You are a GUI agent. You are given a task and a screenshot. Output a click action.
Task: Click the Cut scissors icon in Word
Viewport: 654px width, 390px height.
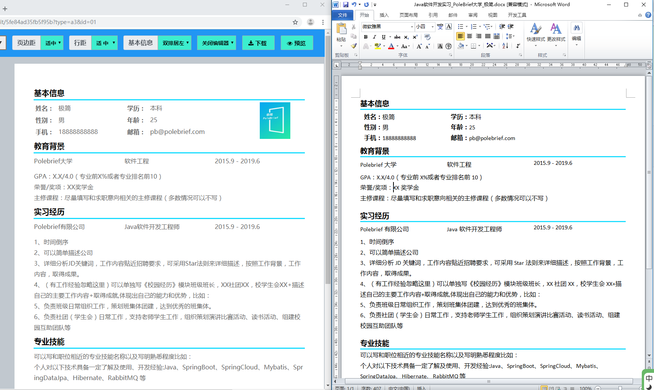coord(353,27)
